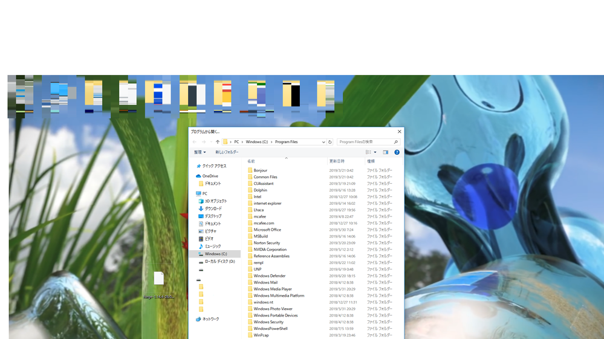Select デスクトップ in the navigation tree
Screen dimensions: 604x339
click(213, 216)
